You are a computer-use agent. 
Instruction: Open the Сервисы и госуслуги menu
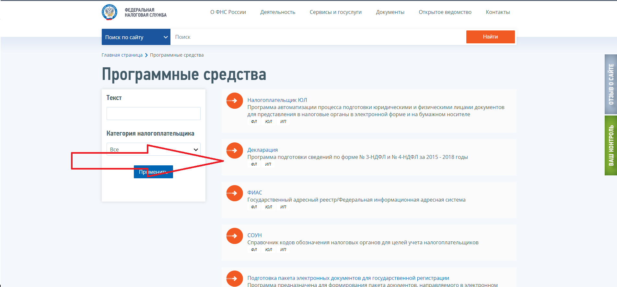(336, 12)
